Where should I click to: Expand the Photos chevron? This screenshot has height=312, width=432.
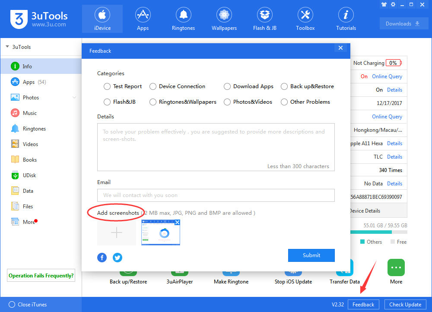[x=74, y=98]
